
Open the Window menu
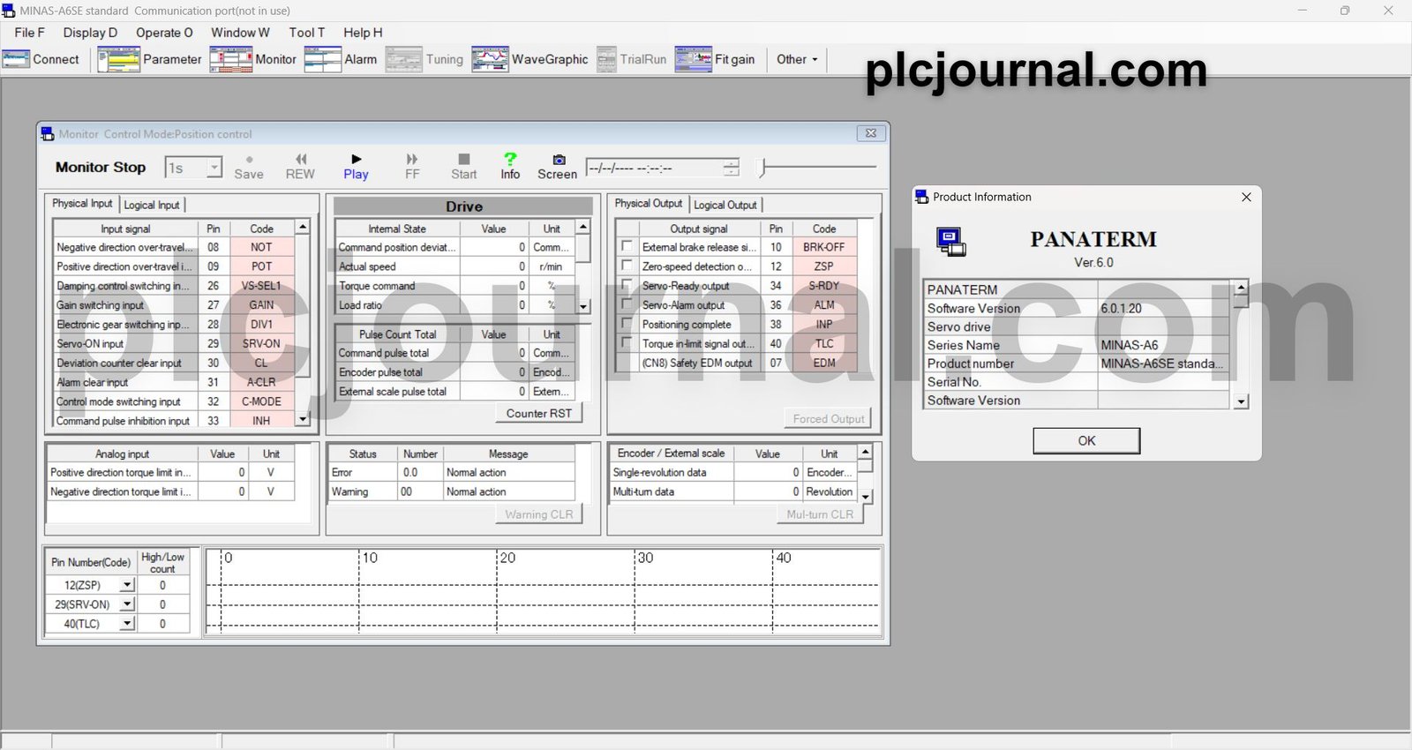click(x=240, y=32)
